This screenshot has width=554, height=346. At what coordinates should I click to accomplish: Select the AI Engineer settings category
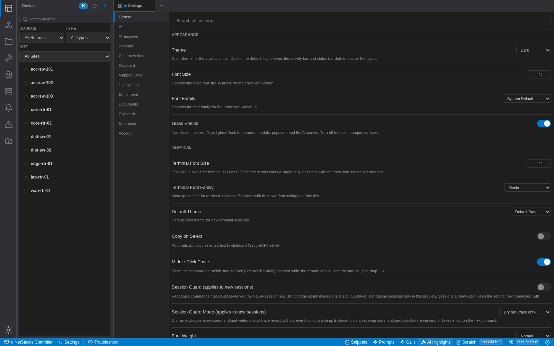coord(141,36)
